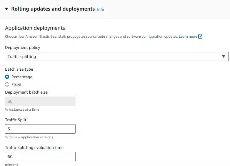Image resolution: width=230 pixels, height=166 pixels.
Task: Click the external link icon after Learn more
Action: click(x=200, y=36)
